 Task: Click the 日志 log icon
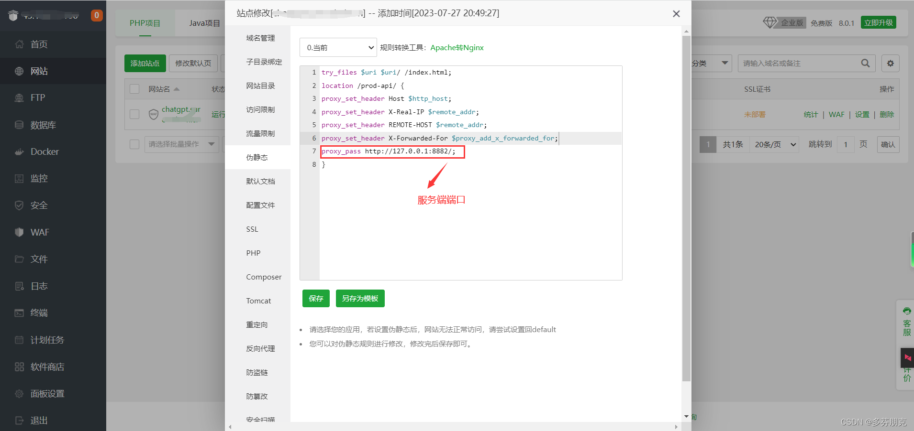(x=19, y=286)
